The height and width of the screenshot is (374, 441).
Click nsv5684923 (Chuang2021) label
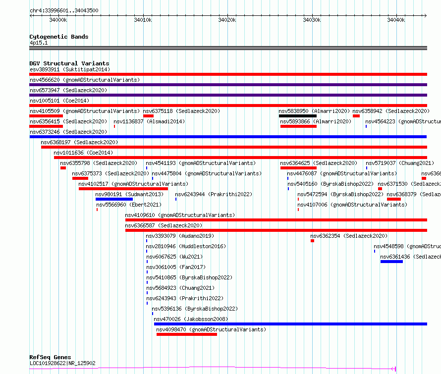pyautogui.click(x=180, y=288)
